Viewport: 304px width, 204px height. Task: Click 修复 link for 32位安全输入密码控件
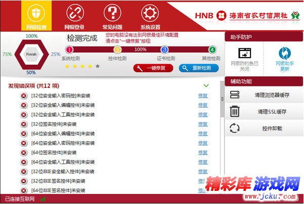coord(202,96)
